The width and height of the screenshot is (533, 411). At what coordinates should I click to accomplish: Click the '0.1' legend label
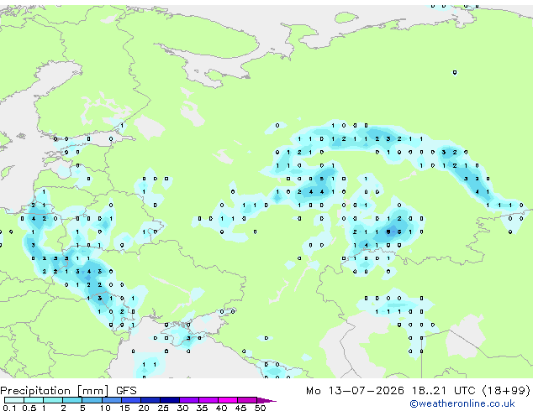coord(9,408)
